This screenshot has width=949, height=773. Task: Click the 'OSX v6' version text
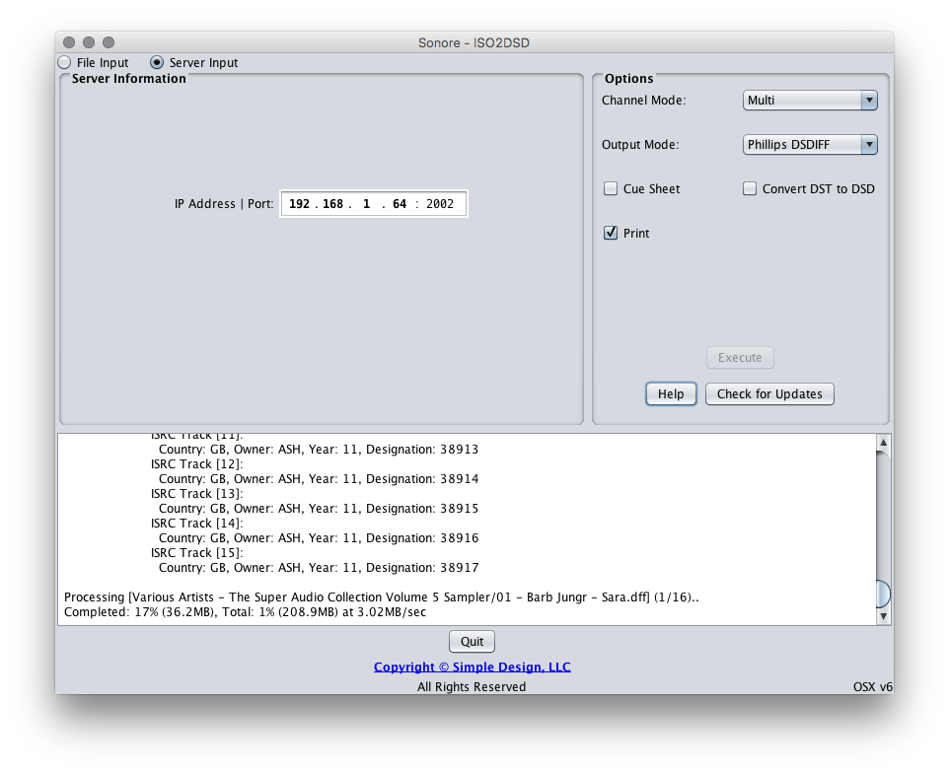coord(873,686)
